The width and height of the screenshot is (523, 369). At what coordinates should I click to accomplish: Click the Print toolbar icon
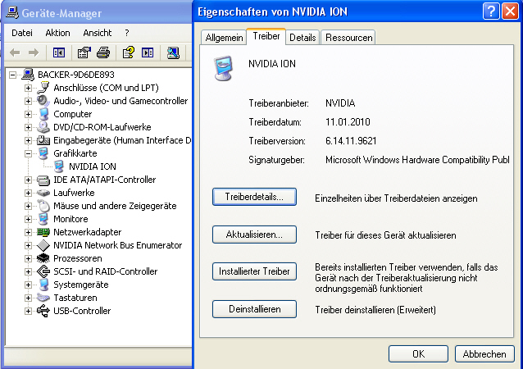(x=103, y=52)
